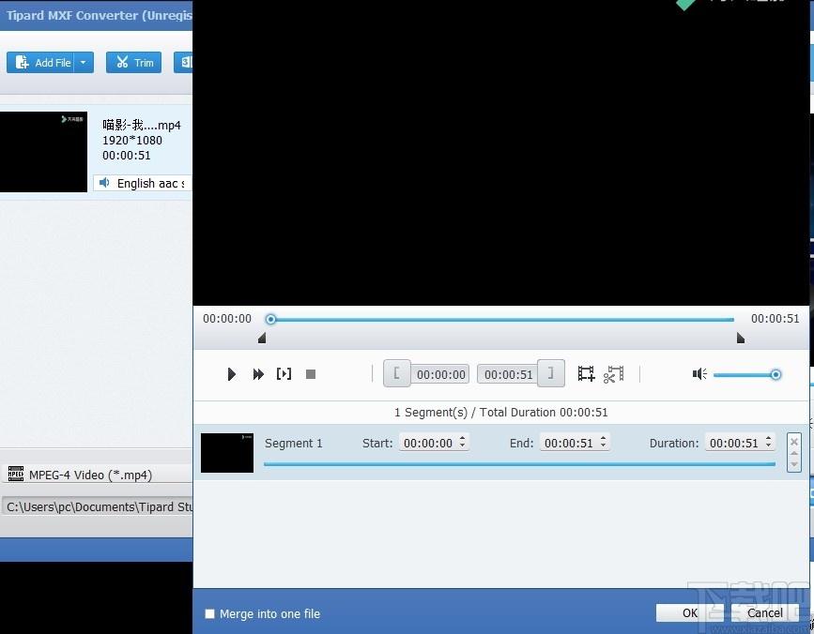Play the selected segment only

(x=284, y=374)
